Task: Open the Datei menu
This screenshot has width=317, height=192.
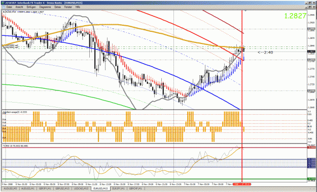Action: [x=9, y=7]
